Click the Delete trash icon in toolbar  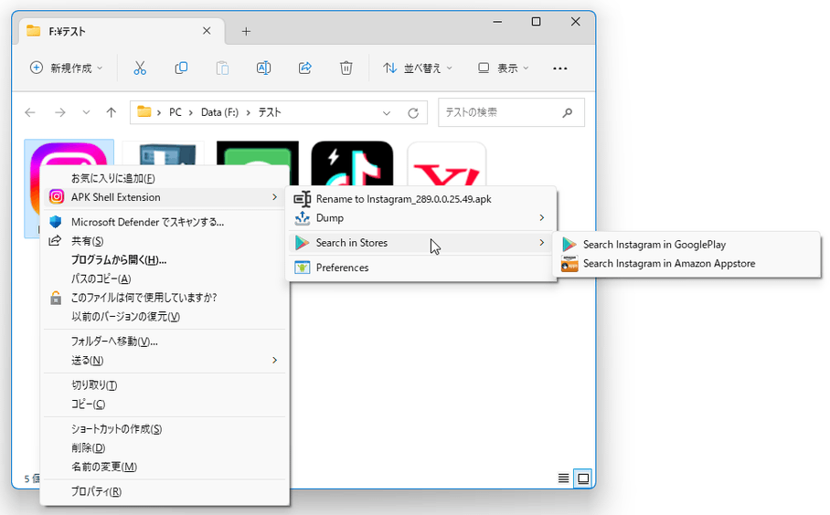click(x=346, y=68)
